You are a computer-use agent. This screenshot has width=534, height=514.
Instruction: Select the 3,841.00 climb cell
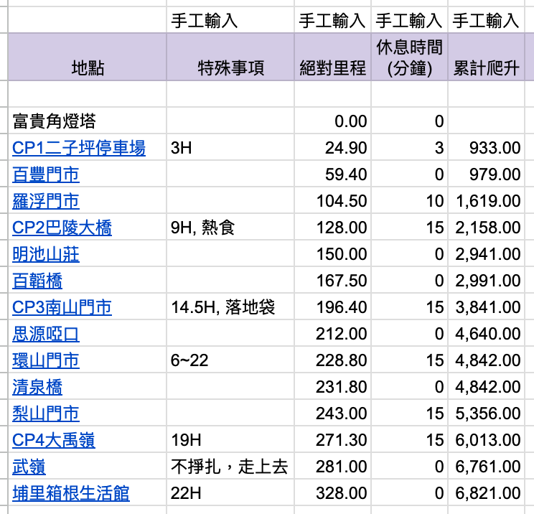pos(487,307)
